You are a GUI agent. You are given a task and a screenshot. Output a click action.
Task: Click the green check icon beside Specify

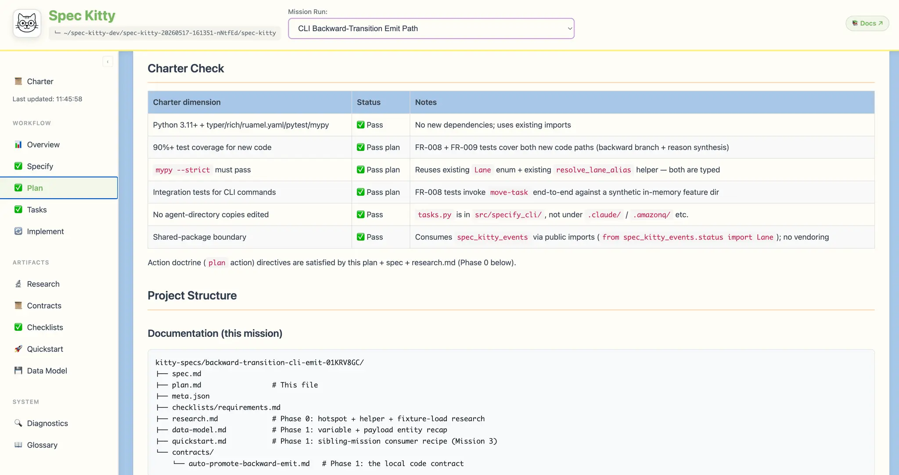18,166
